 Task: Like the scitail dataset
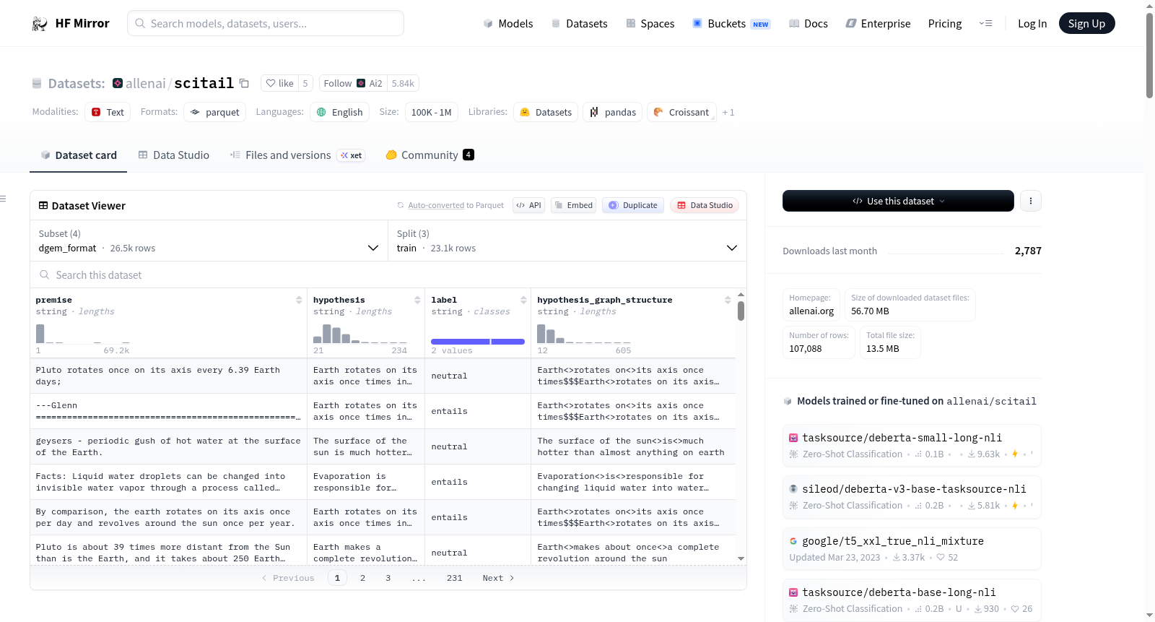click(x=280, y=83)
